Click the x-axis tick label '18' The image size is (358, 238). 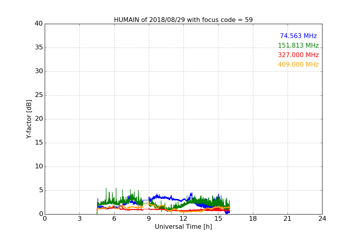[253, 219]
